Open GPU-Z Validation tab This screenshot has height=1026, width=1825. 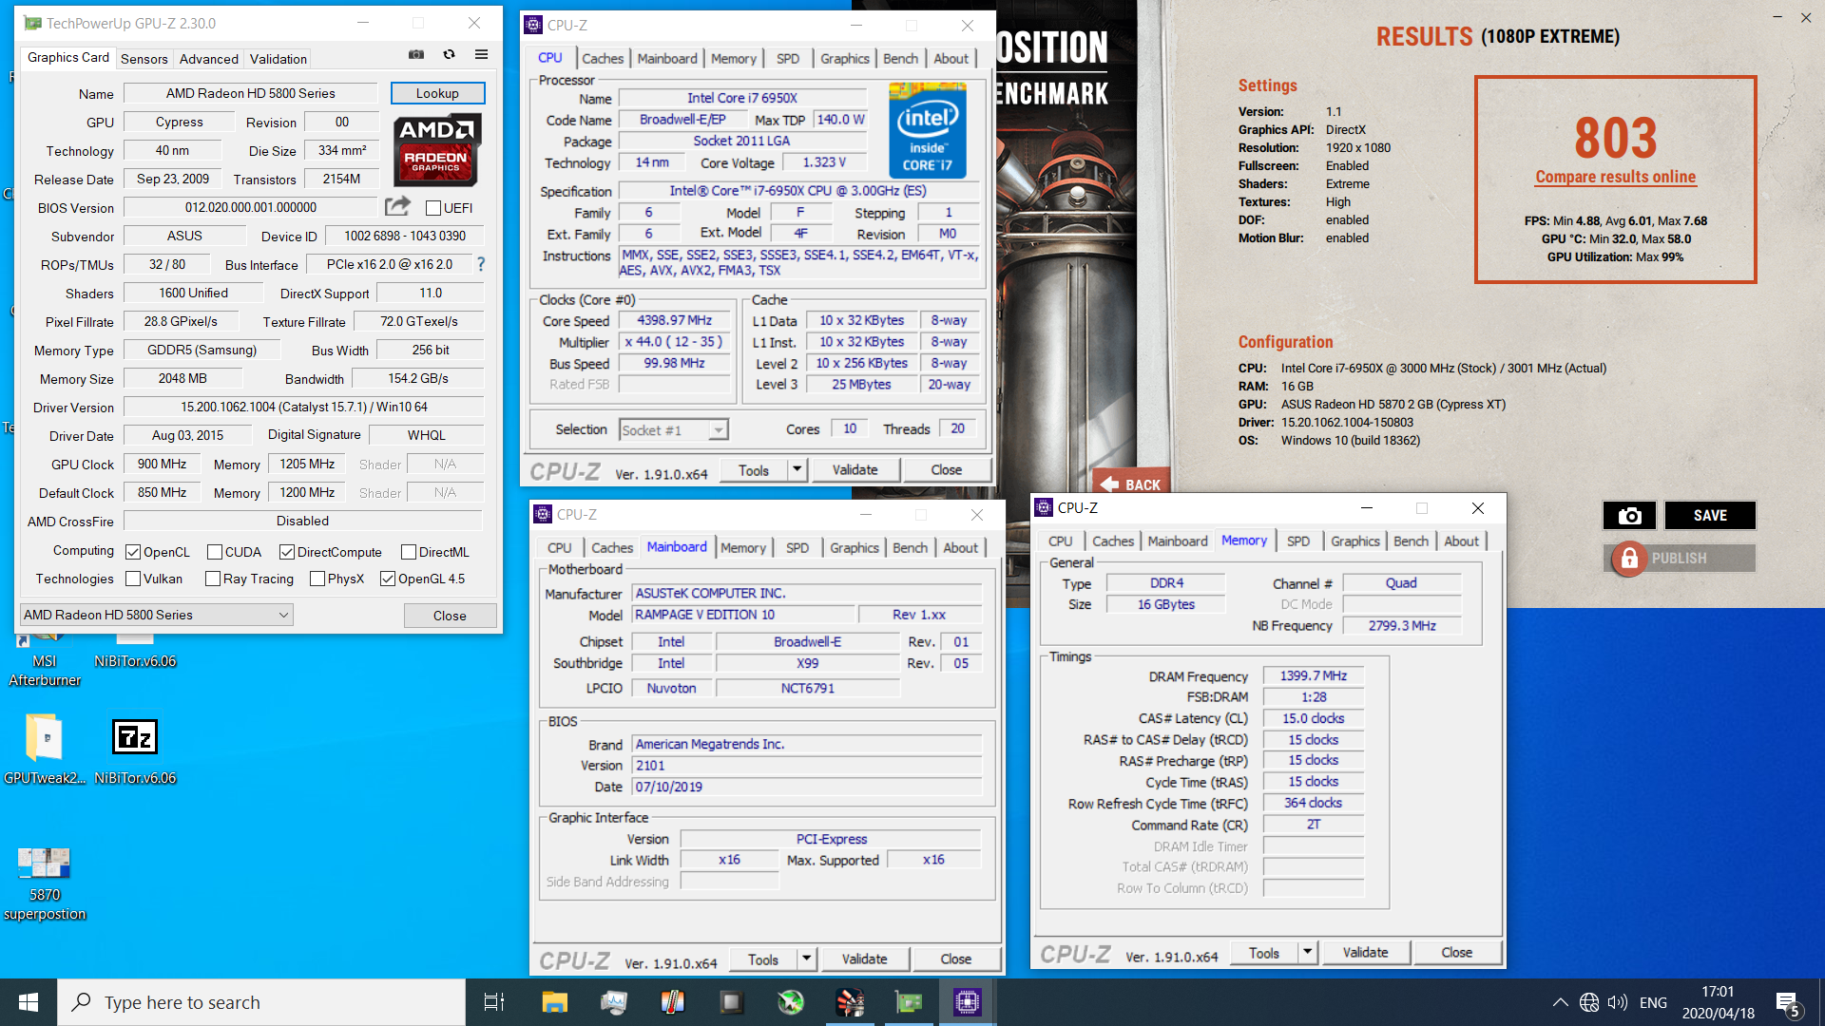(x=278, y=59)
